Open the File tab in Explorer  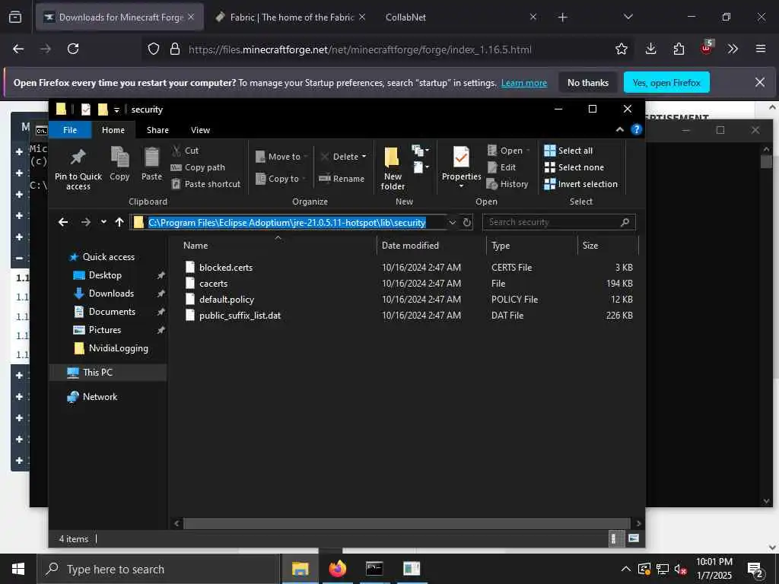(70, 130)
